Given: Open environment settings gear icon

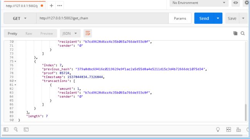Looking at the screenshot, I should tap(247, 3).
